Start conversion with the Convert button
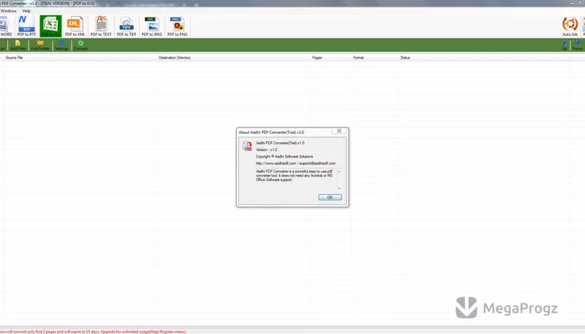The width and height of the screenshot is (585, 334). point(80,45)
